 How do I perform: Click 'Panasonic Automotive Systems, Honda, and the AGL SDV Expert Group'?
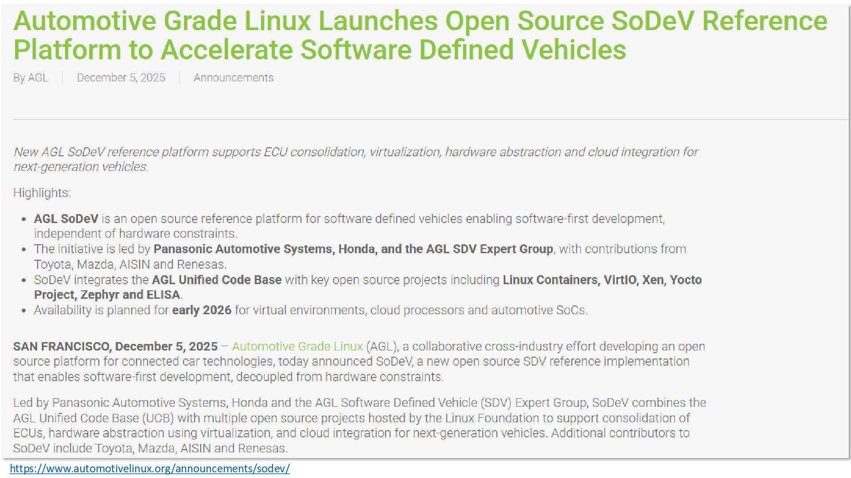[x=353, y=249]
